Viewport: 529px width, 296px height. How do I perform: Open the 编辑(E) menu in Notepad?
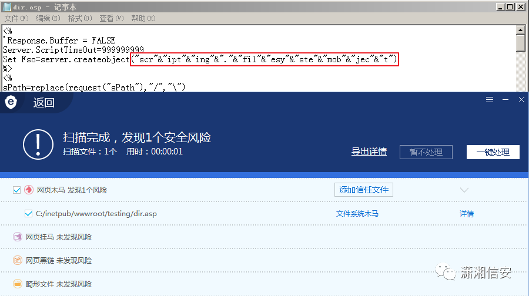48,18
